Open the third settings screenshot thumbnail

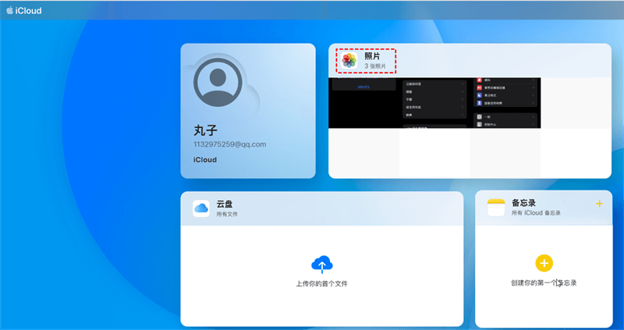505,103
